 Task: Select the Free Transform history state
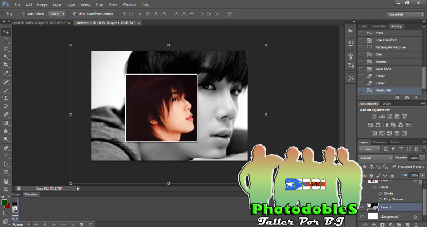click(390, 40)
